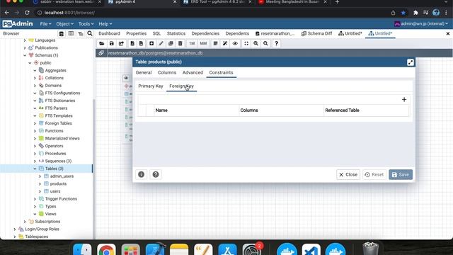Click the Load project folder icon

tap(101, 44)
